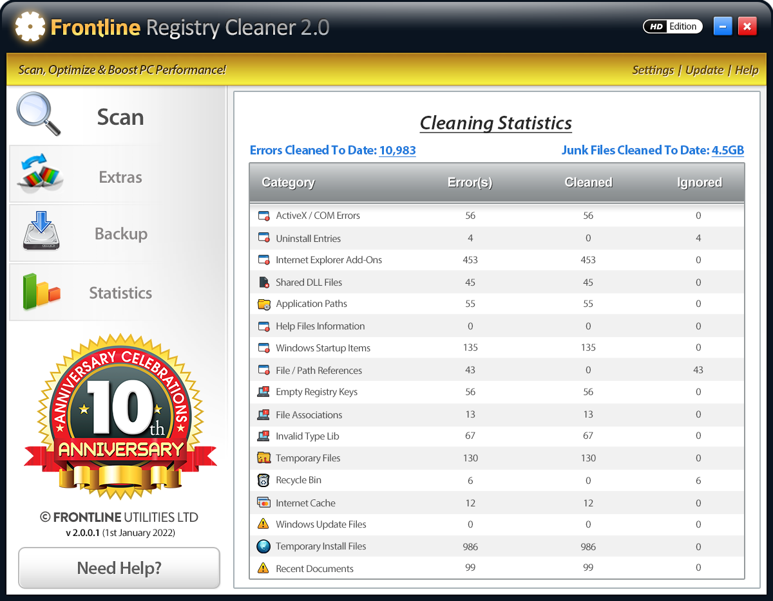Switch to the Backup tab
The width and height of the screenshot is (773, 601).
pyautogui.click(x=117, y=233)
